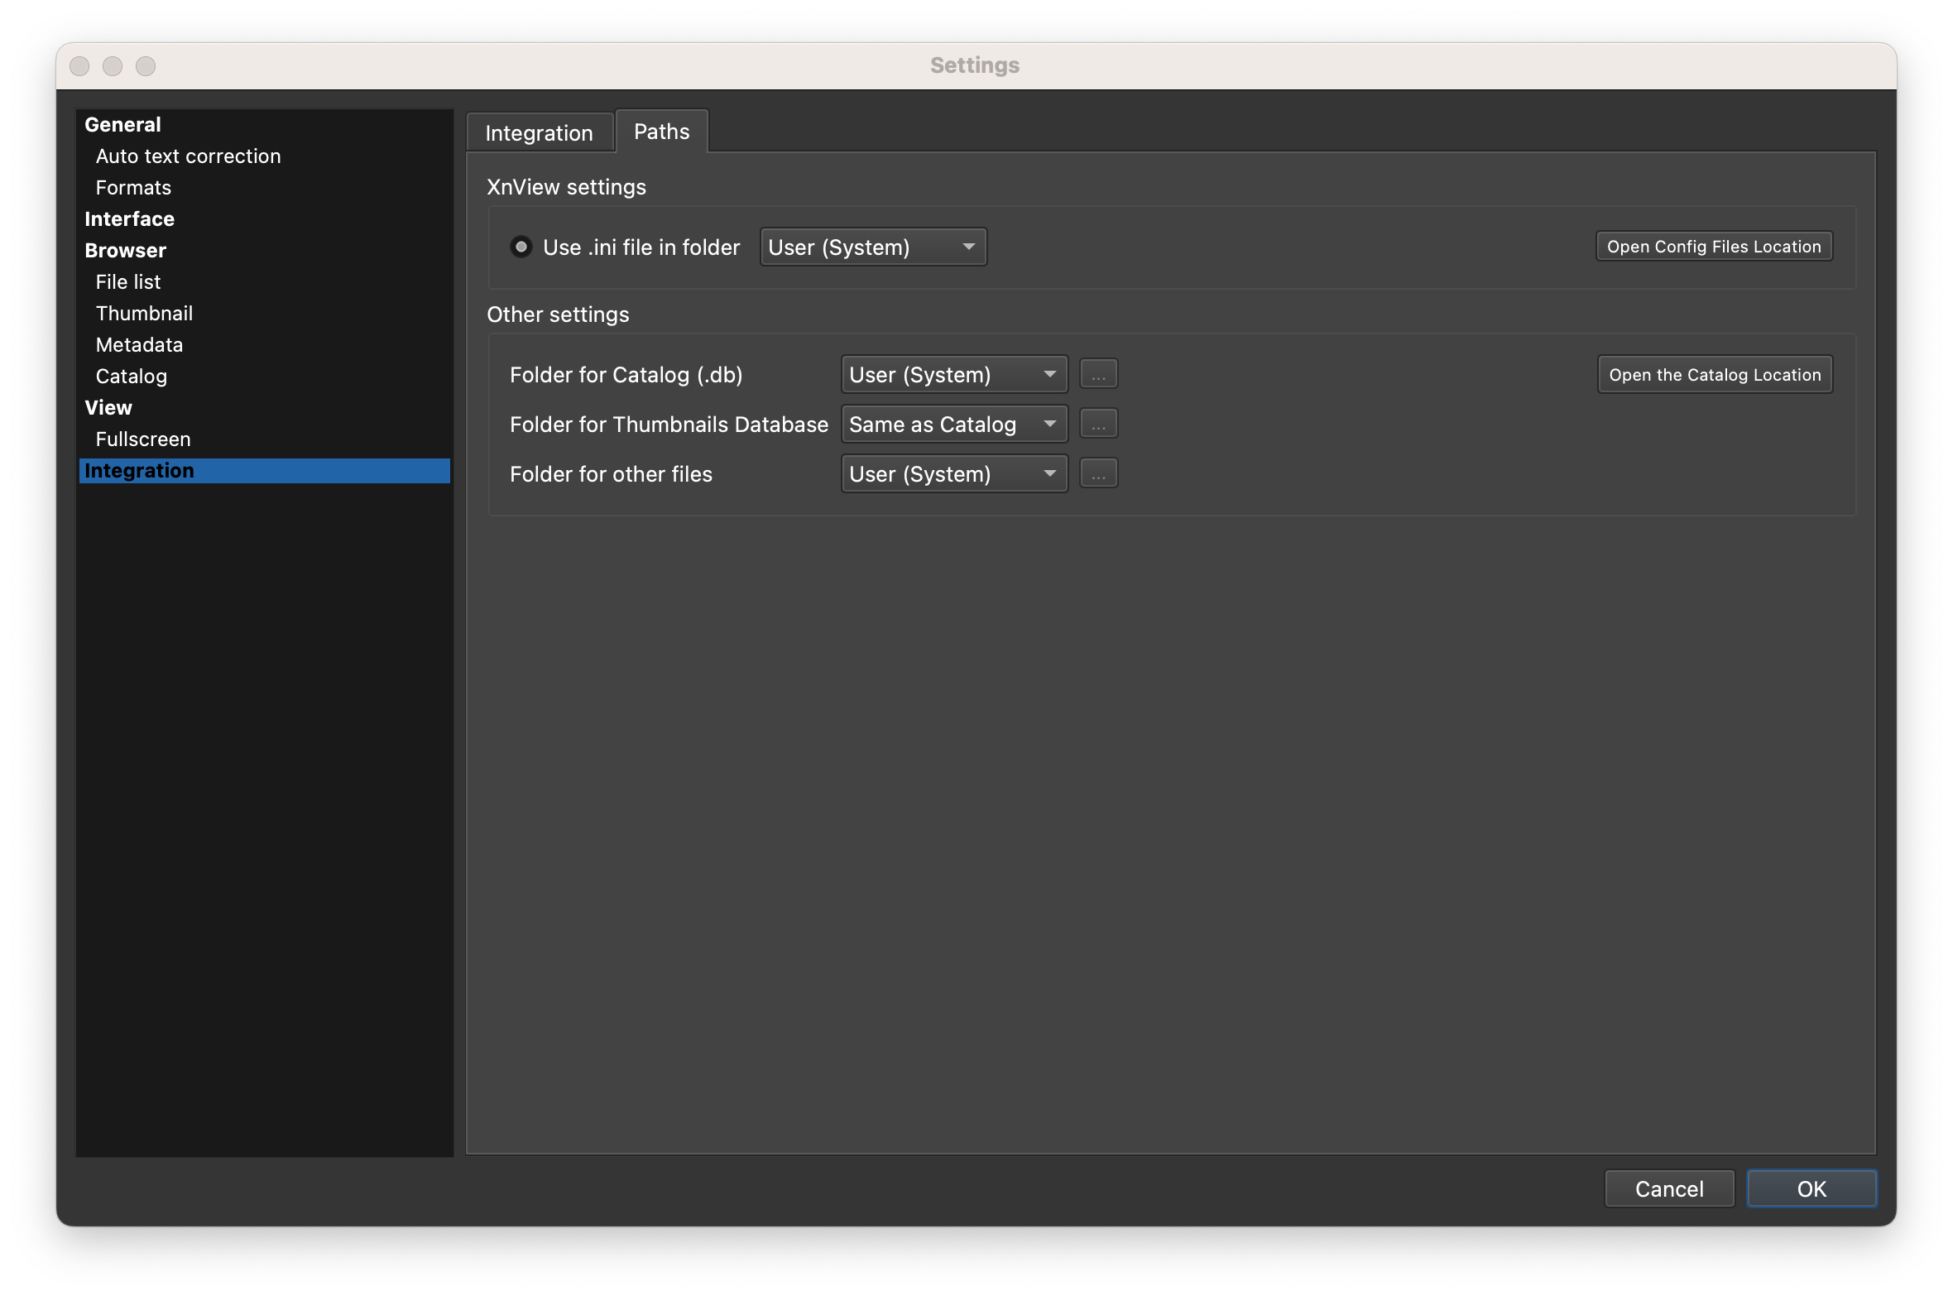1953x1296 pixels.
Task: Open the File list settings
Action: click(128, 282)
